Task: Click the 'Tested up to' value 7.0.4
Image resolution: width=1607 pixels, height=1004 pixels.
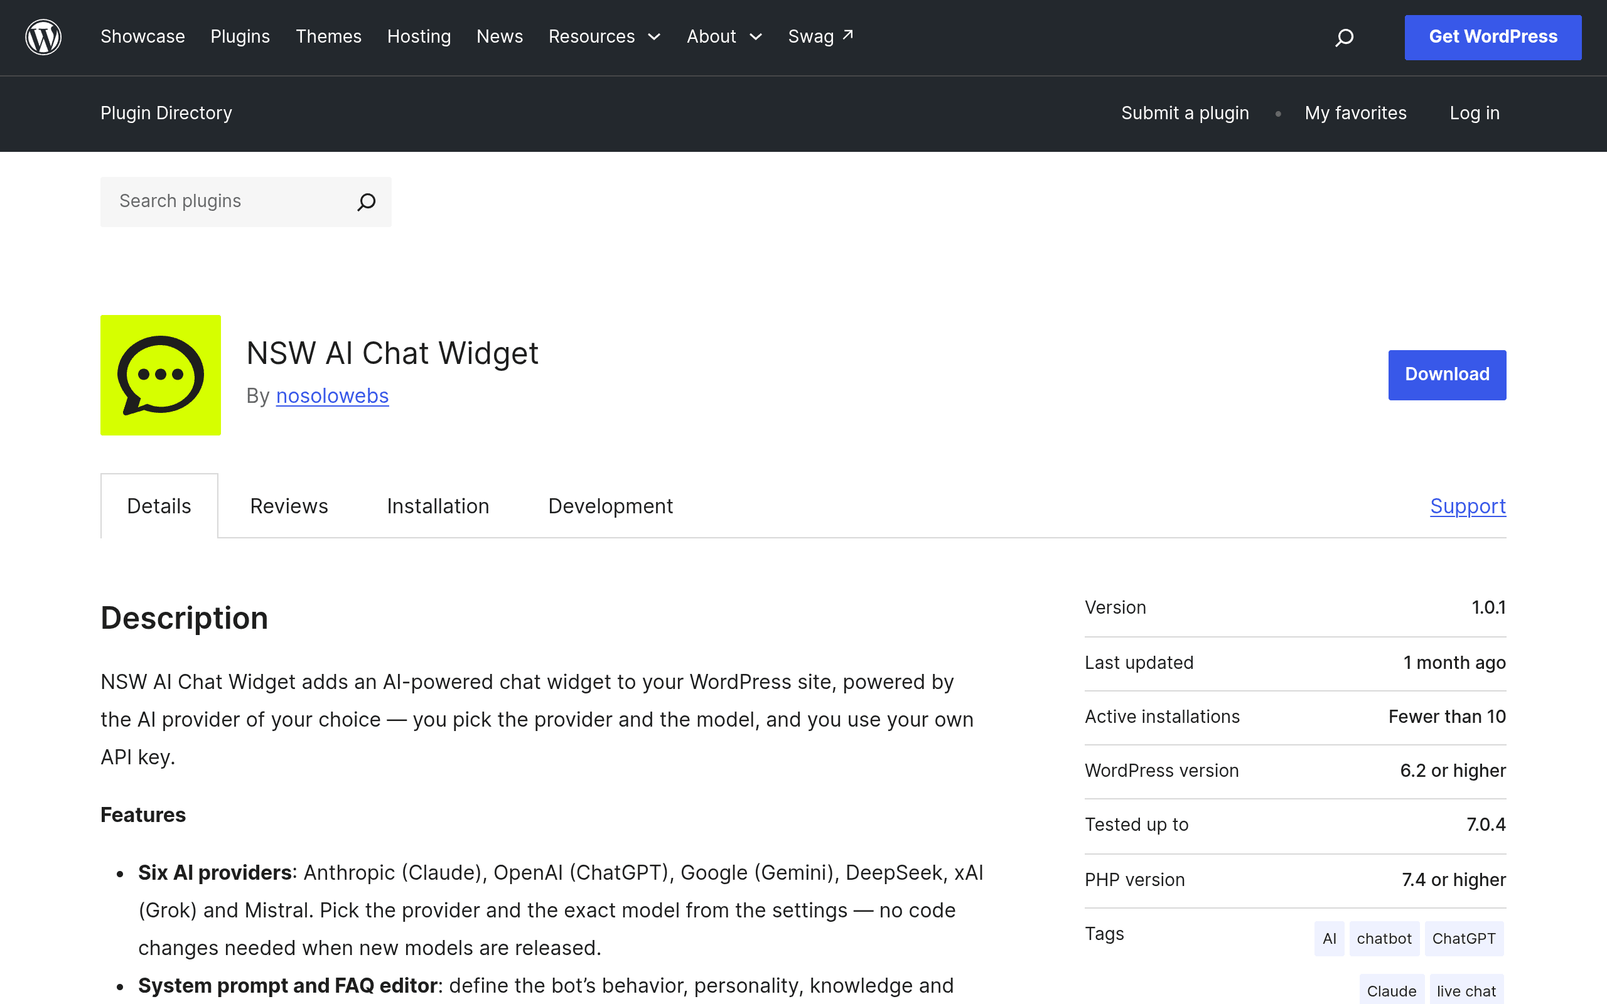Action: [x=1486, y=825]
